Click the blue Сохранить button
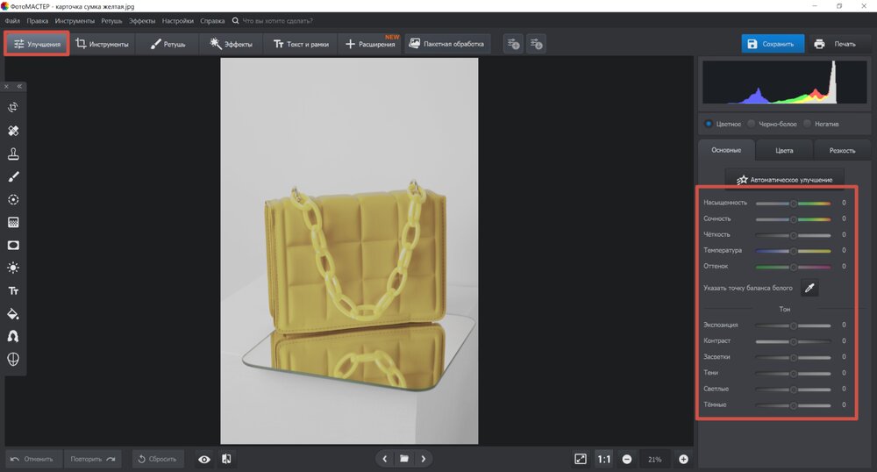 click(x=773, y=44)
